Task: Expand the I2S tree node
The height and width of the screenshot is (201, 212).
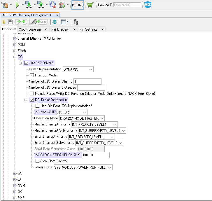Action: tap(15, 173)
